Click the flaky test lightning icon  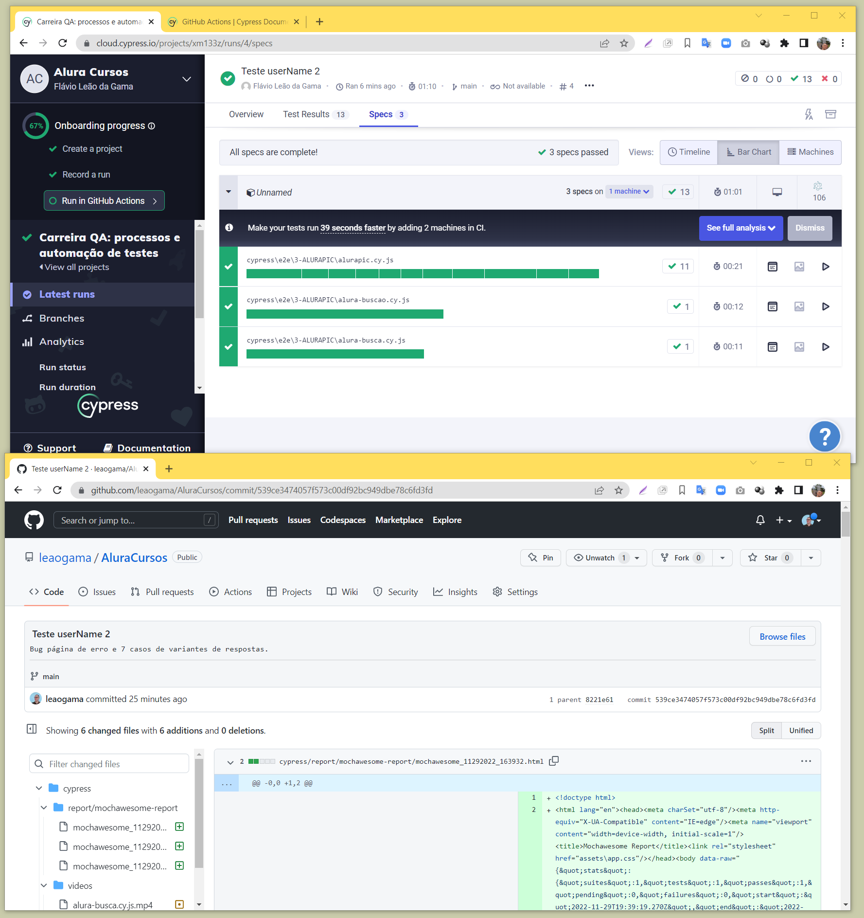[x=809, y=114]
